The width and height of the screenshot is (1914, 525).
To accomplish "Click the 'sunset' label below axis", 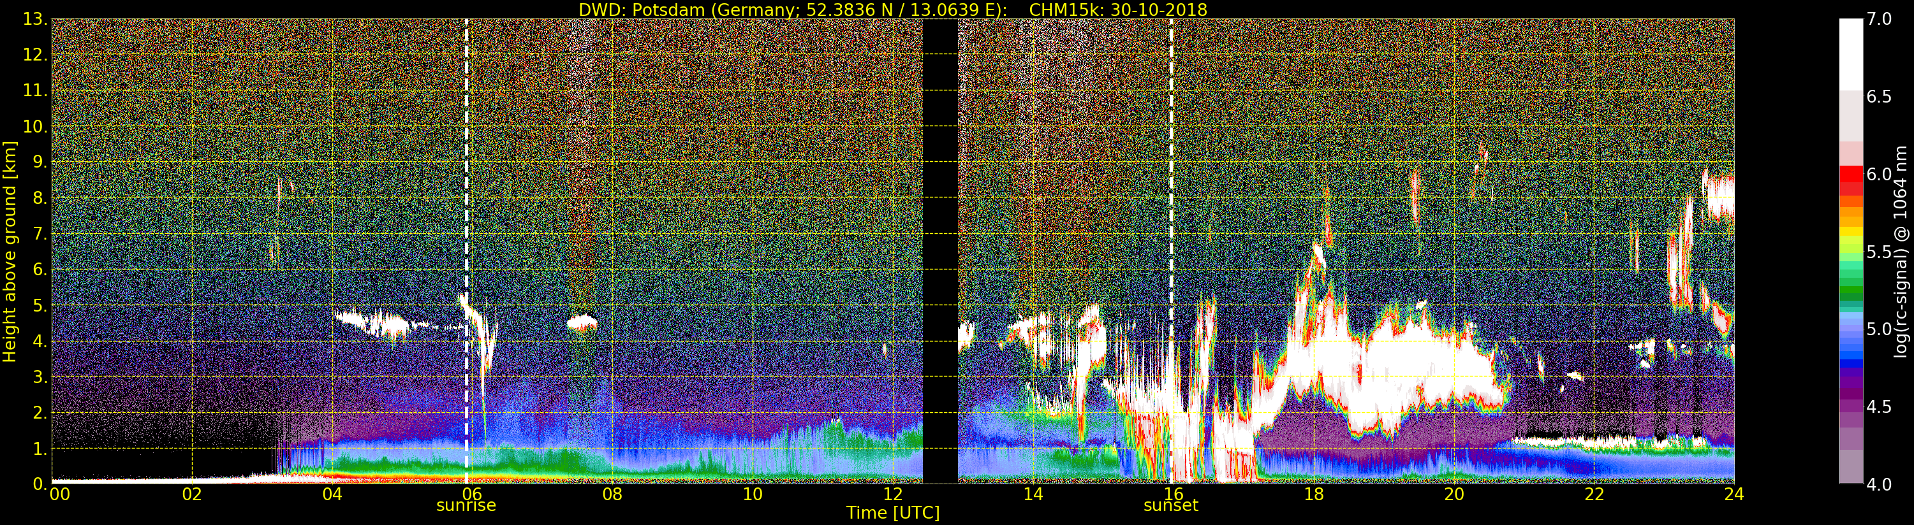I will [1171, 506].
